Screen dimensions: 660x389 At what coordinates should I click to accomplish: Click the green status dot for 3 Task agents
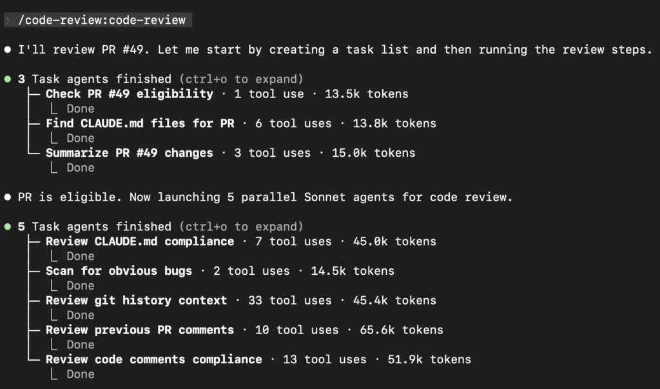point(7,79)
